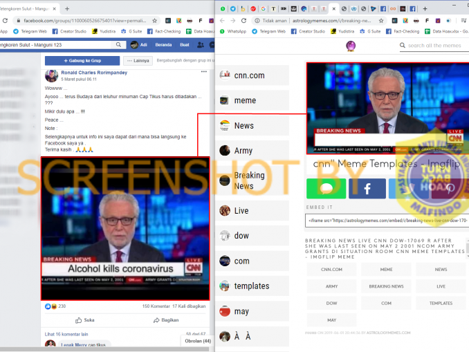Open a new tab in the right browser
This screenshot has width=469, height=352.
click(x=425, y=9)
